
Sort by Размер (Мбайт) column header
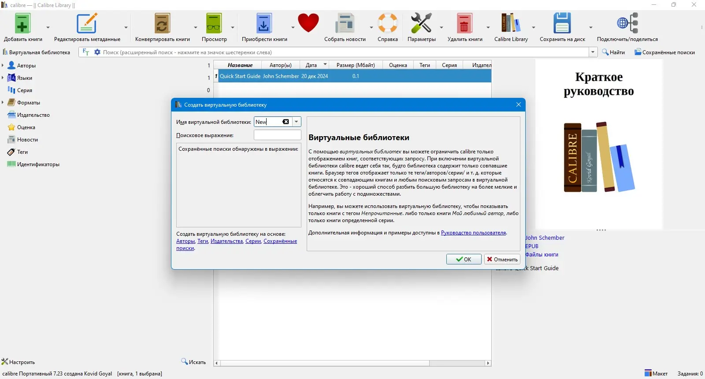(356, 65)
